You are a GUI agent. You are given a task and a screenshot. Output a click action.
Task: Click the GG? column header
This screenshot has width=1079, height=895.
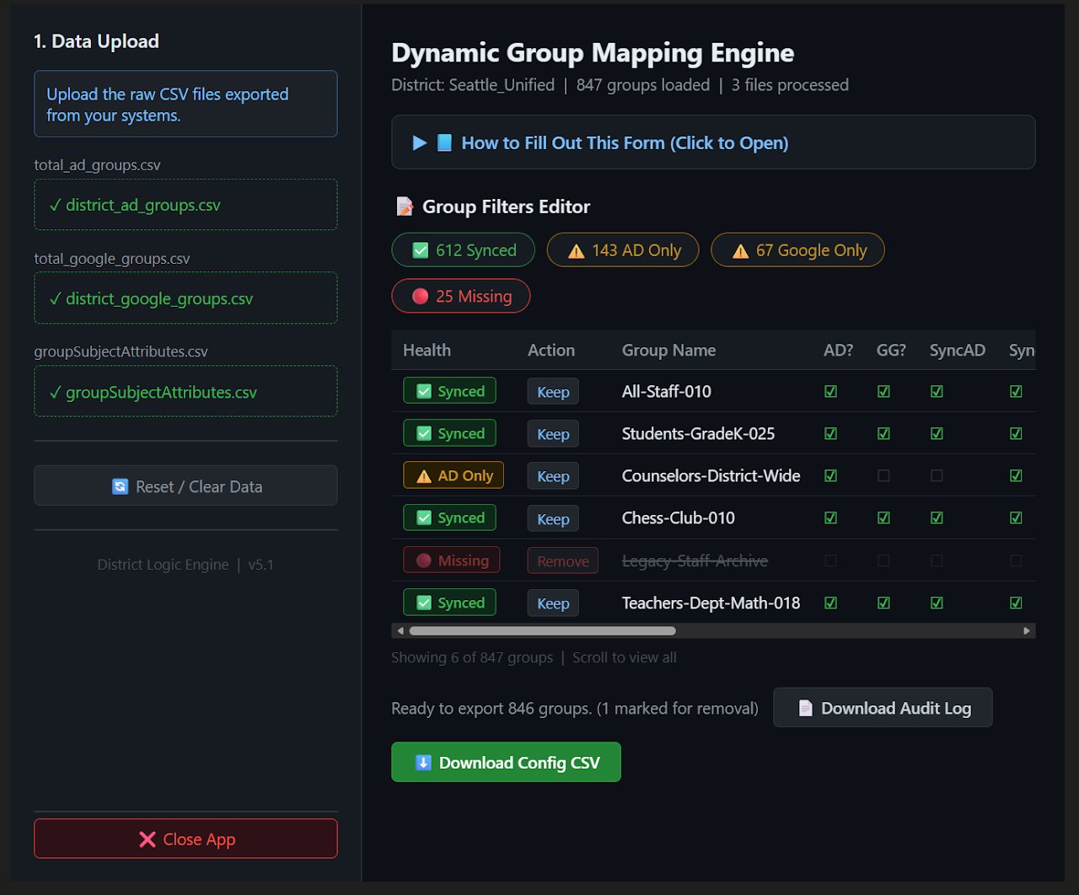coord(891,350)
